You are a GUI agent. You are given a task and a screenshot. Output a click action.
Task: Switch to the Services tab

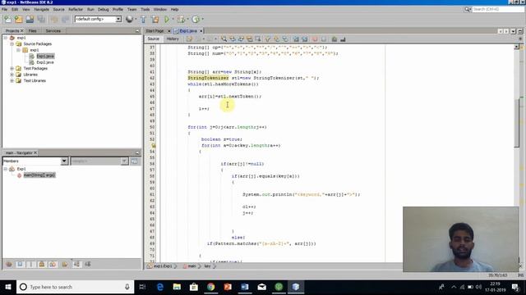[x=53, y=31]
